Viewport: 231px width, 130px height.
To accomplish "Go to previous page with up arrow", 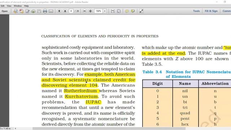I will point(59,11).
